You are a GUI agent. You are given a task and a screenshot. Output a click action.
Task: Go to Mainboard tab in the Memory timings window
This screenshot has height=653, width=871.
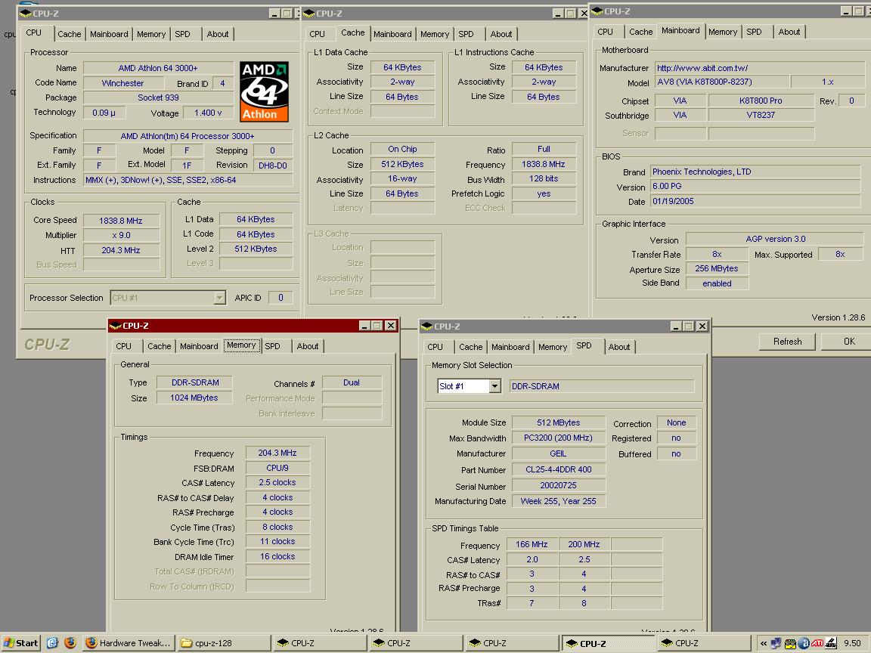[199, 346]
